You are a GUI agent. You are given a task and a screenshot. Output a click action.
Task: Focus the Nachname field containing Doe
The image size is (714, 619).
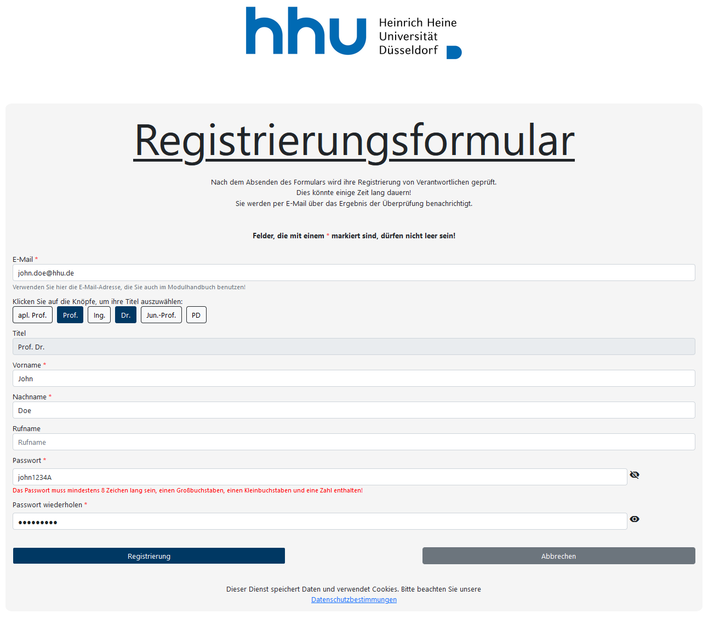tap(354, 410)
